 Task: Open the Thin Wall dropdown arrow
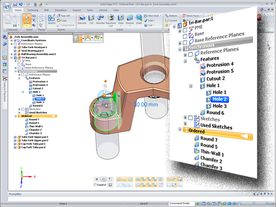[x=161, y=16]
